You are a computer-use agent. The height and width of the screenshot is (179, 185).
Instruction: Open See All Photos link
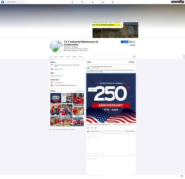pos(80,91)
